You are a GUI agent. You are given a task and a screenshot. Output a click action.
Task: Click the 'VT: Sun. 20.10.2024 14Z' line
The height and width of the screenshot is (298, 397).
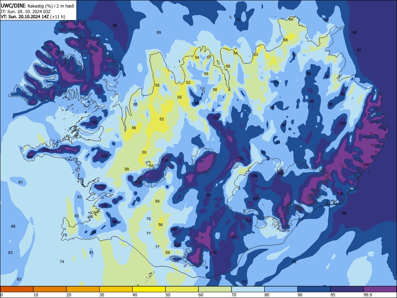click(25, 17)
